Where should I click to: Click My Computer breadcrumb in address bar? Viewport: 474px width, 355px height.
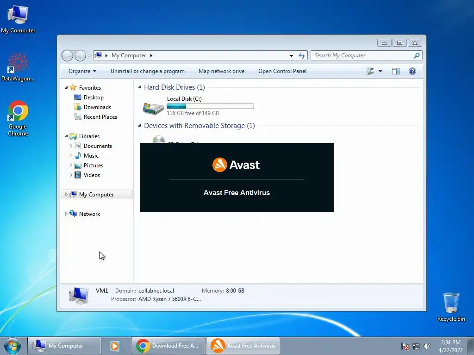pos(129,55)
